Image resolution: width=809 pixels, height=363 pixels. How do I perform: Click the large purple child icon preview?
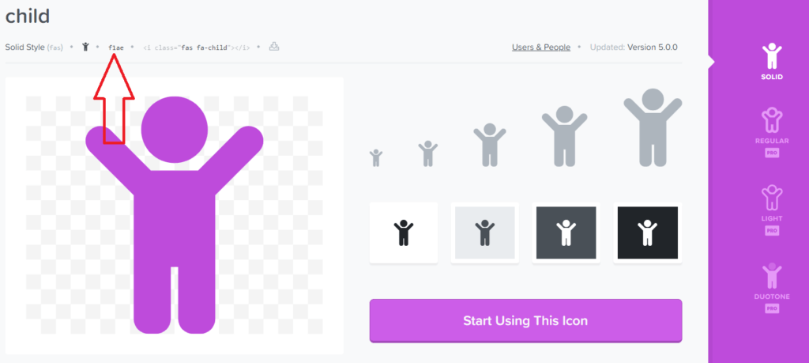tap(175, 215)
